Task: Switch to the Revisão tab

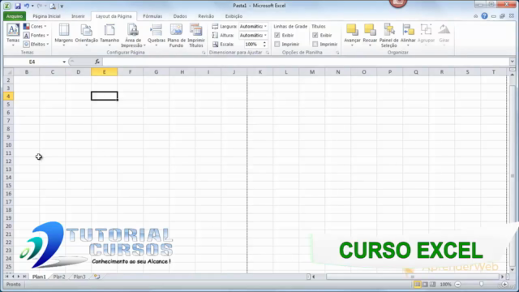Action: point(206,16)
